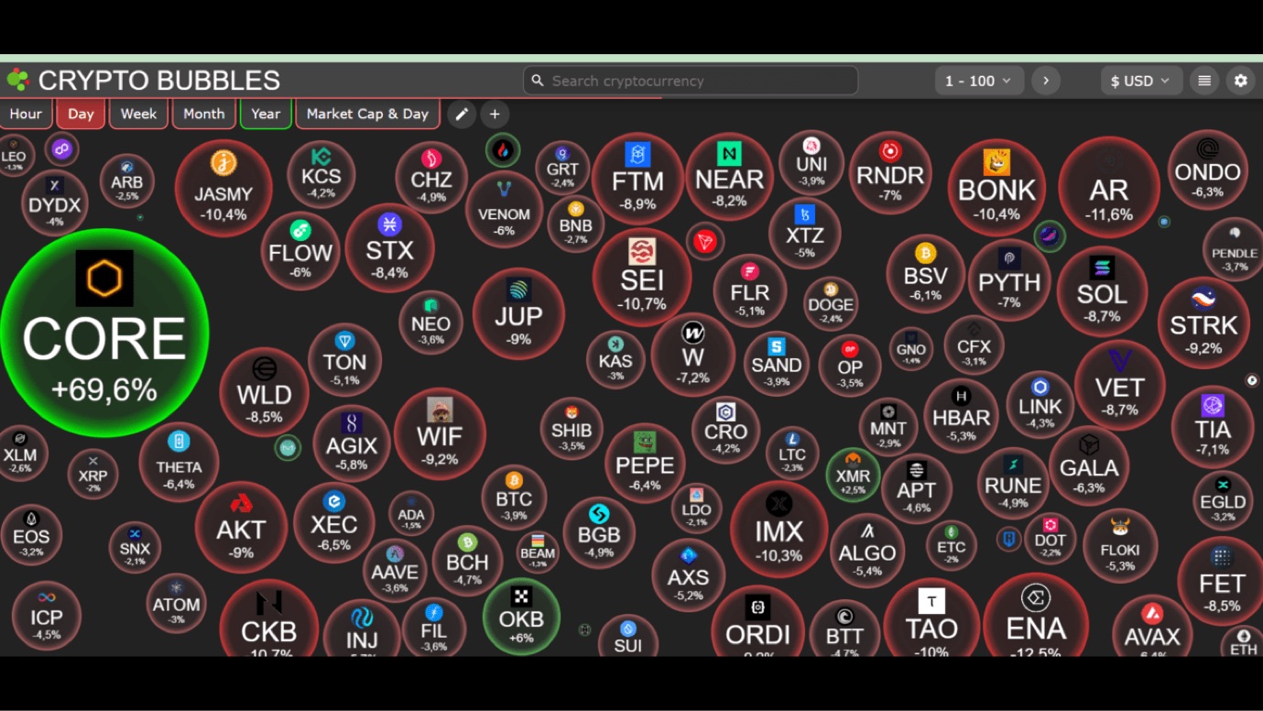Screen dimensions: 1263x711
Task: Open the TAO bubble
Action: [x=931, y=618]
